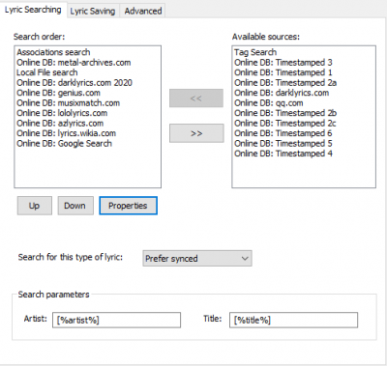Click the Artist input field
Image resolution: width=387 pixels, height=366 pixels.
116,320
